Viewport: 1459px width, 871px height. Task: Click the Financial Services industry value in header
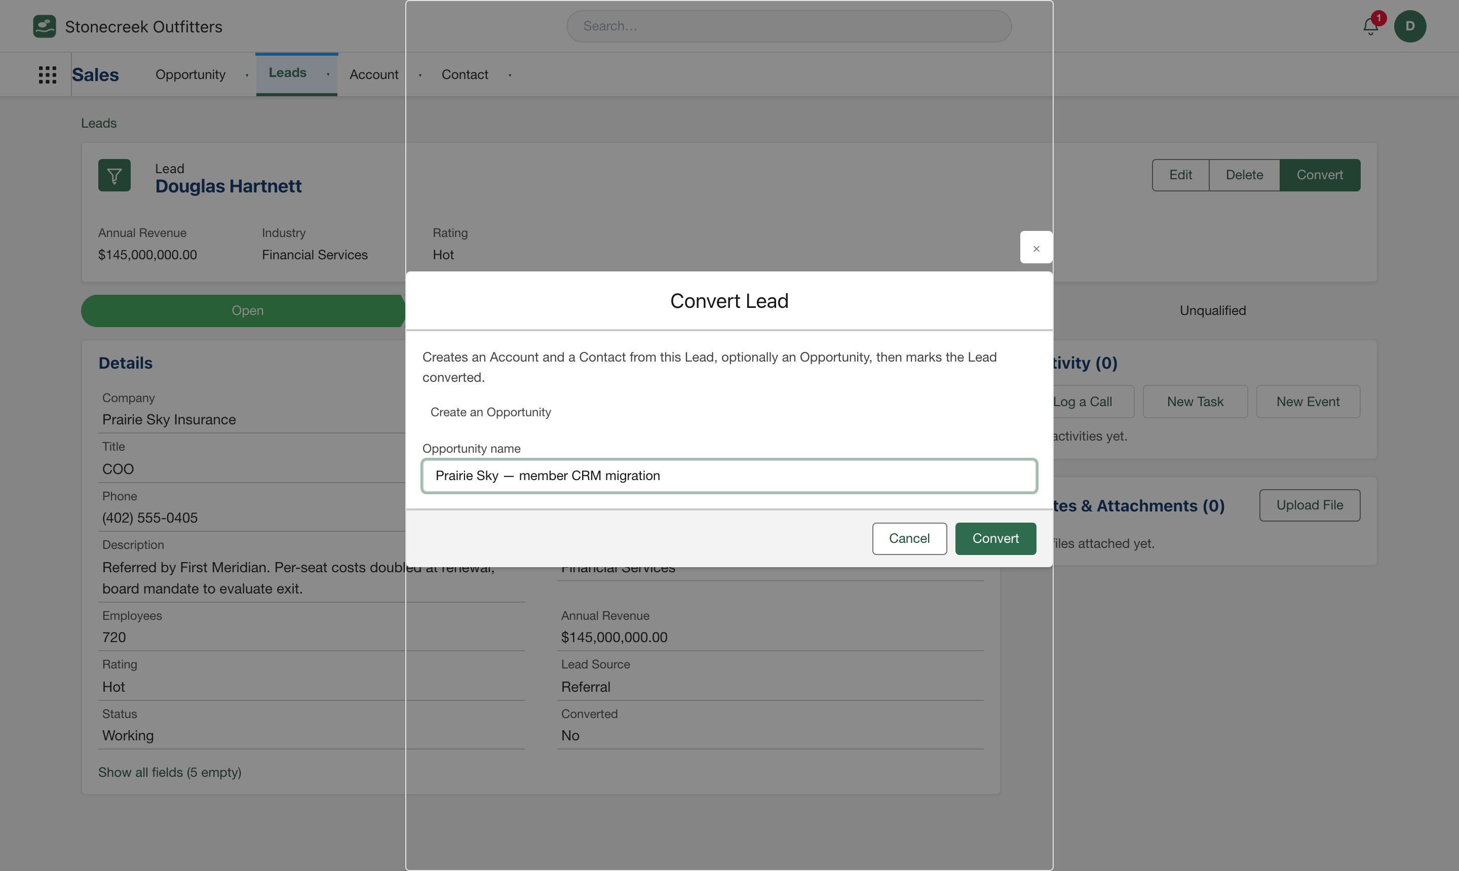pos(315,255)
